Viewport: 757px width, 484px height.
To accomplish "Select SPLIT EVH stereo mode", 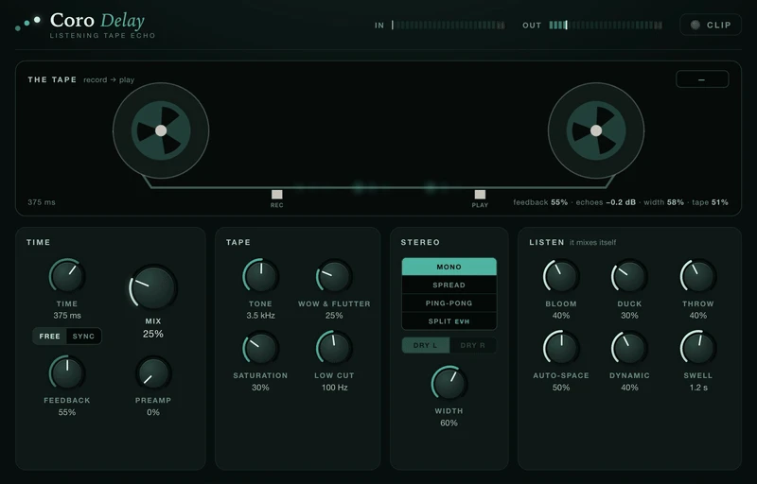I will [449, 321].
